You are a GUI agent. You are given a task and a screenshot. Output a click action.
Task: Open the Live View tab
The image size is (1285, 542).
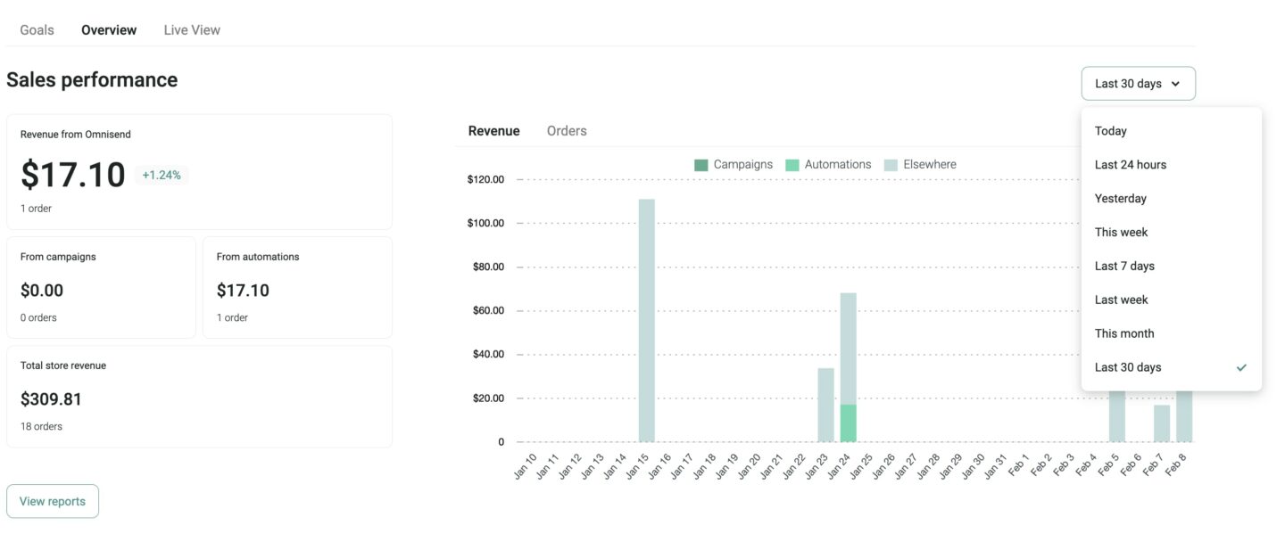[x=190, y=29]
